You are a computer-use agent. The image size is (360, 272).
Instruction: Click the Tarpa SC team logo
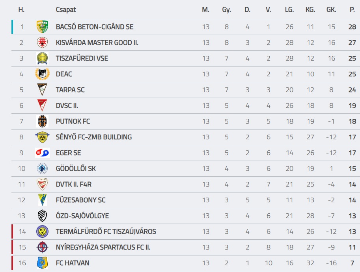pos(42,90)
